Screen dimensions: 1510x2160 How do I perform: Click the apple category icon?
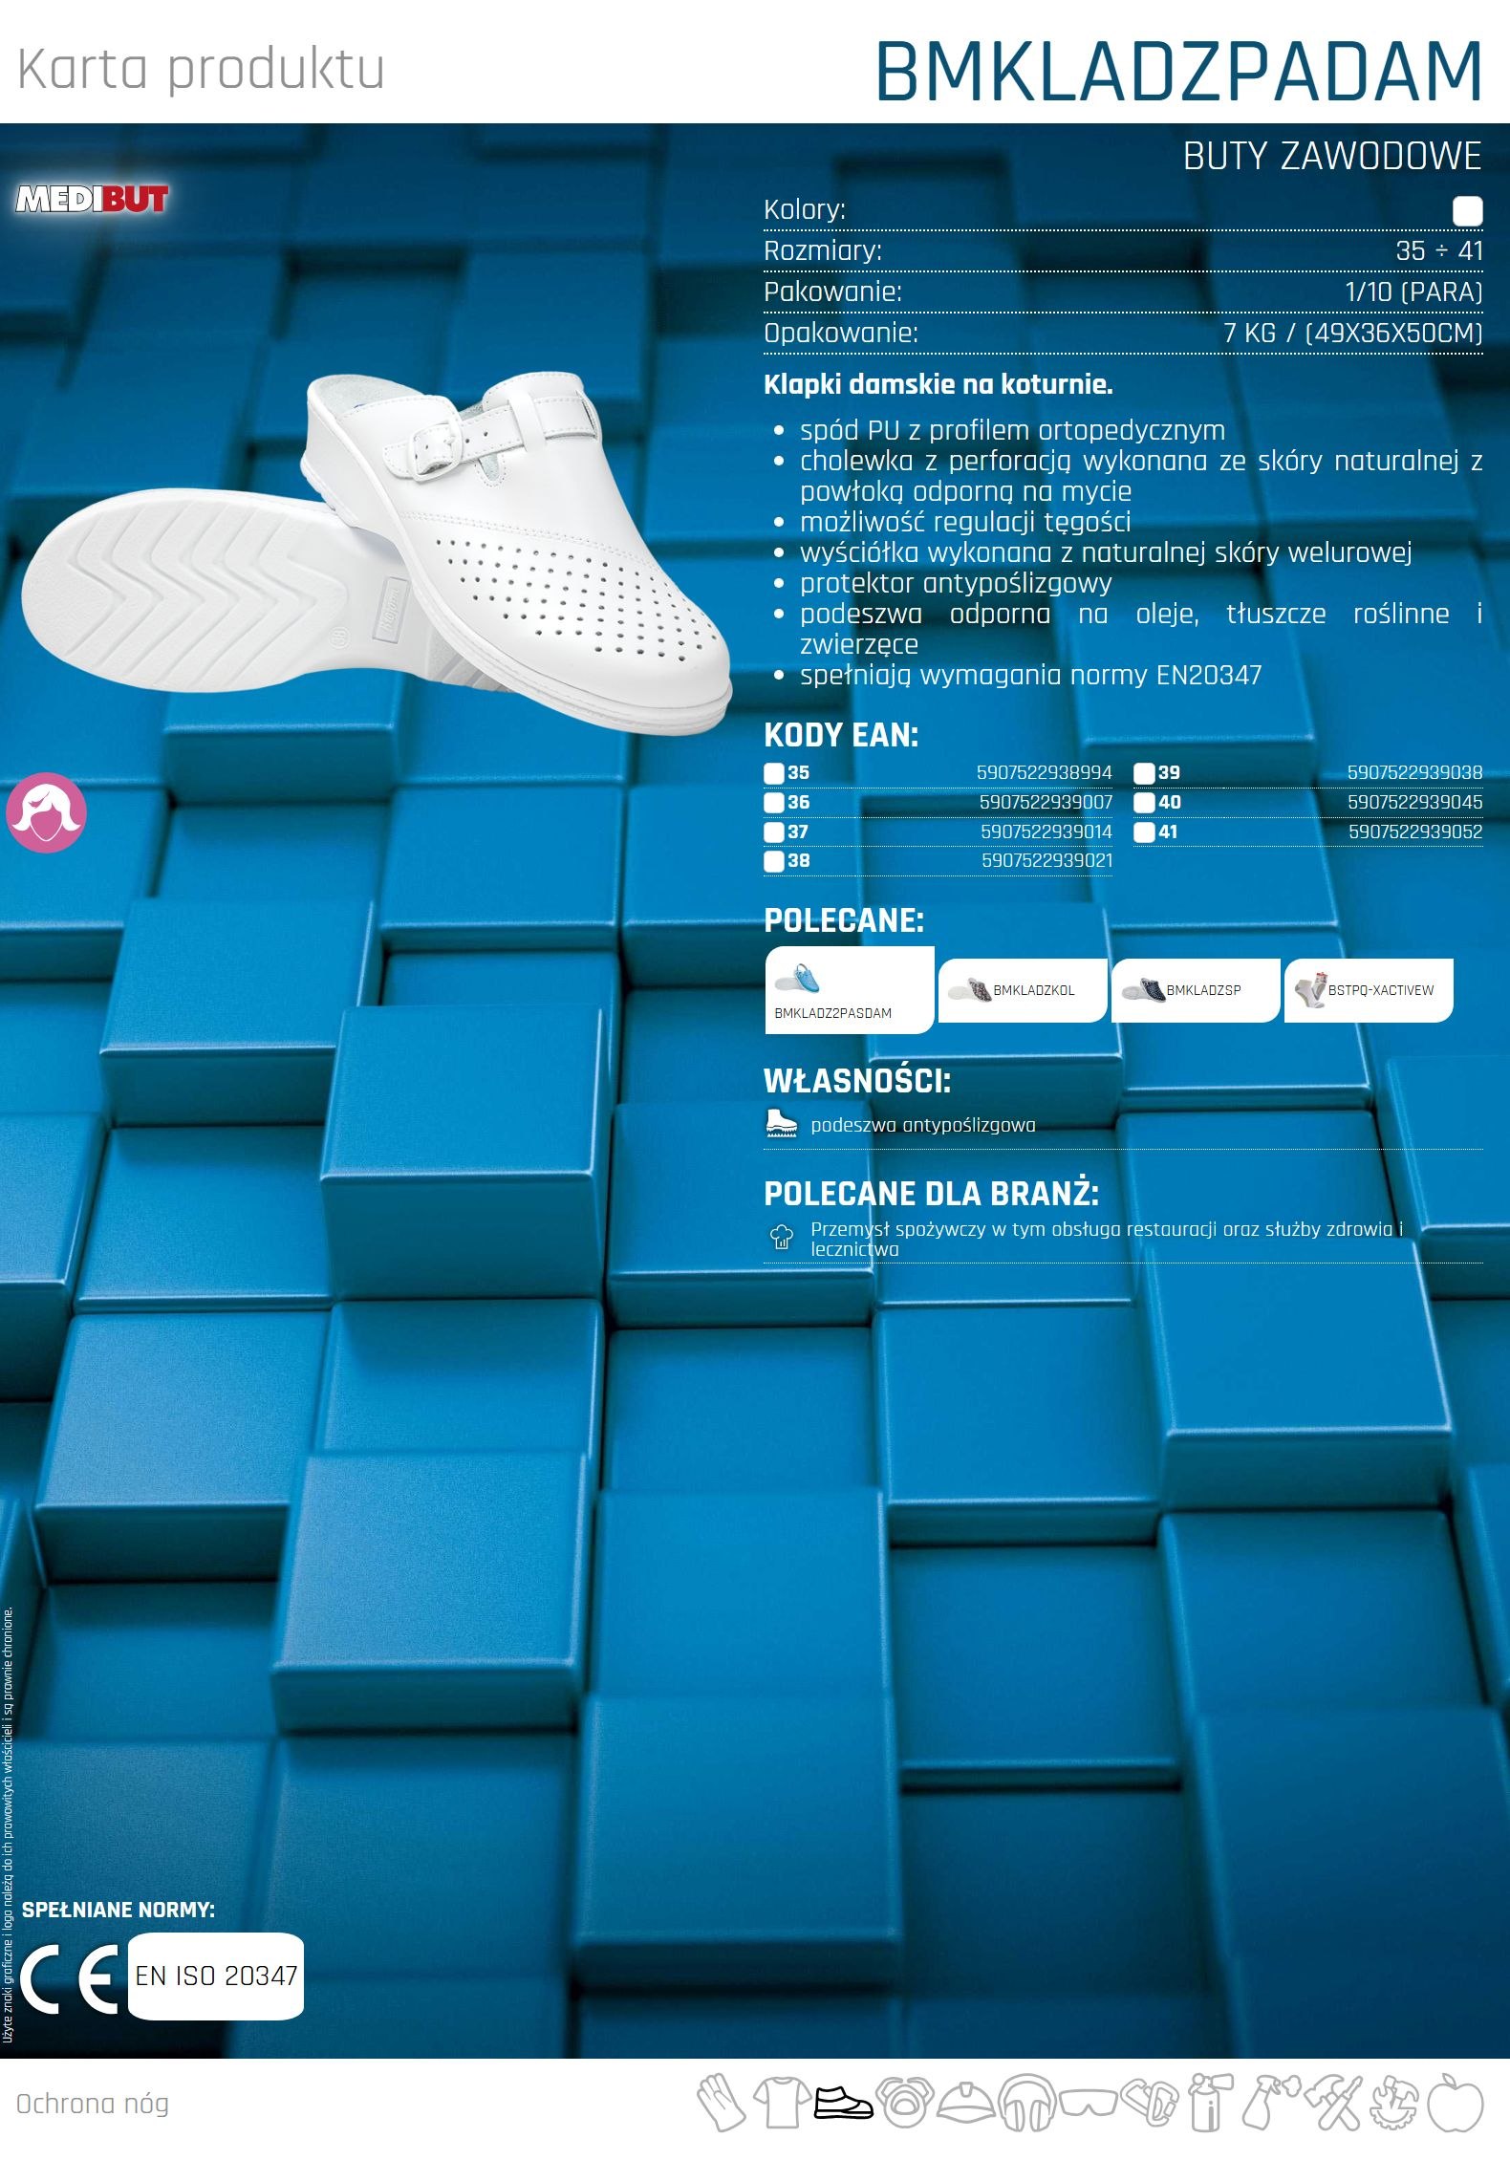(x=1455, y=2103)
